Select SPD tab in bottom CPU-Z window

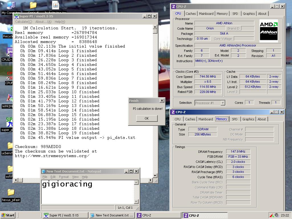pos(235,119)
